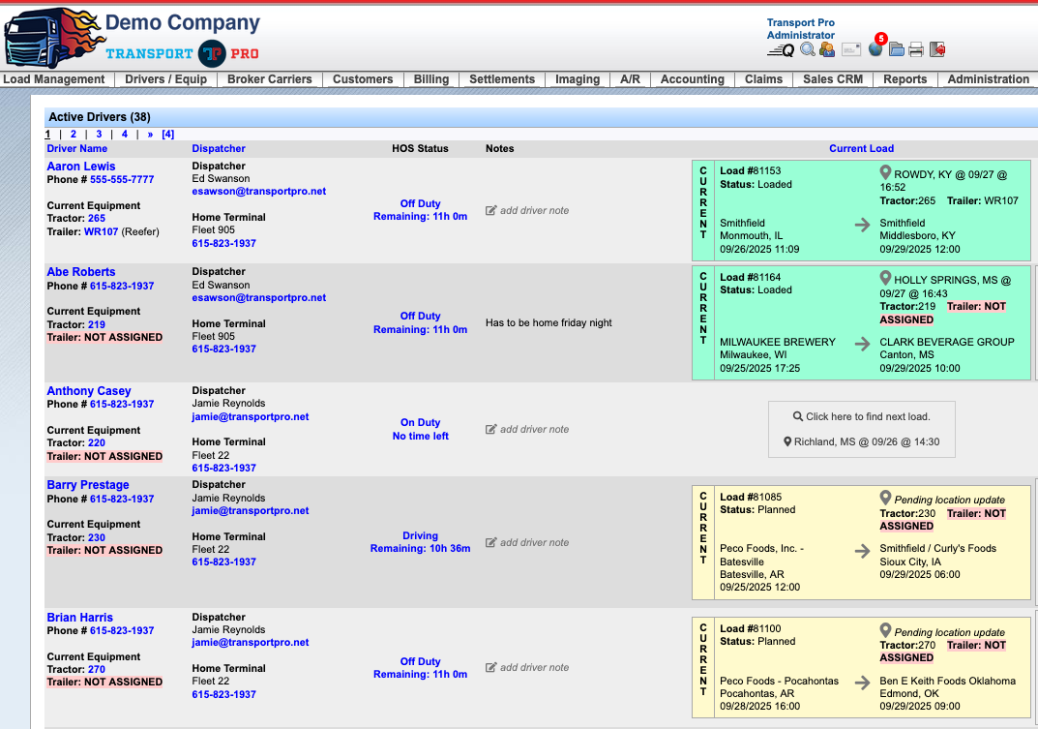Click the map pin on load #81100
The height and width of the screenshot is (729, 1038).
[x=885, y=631]
